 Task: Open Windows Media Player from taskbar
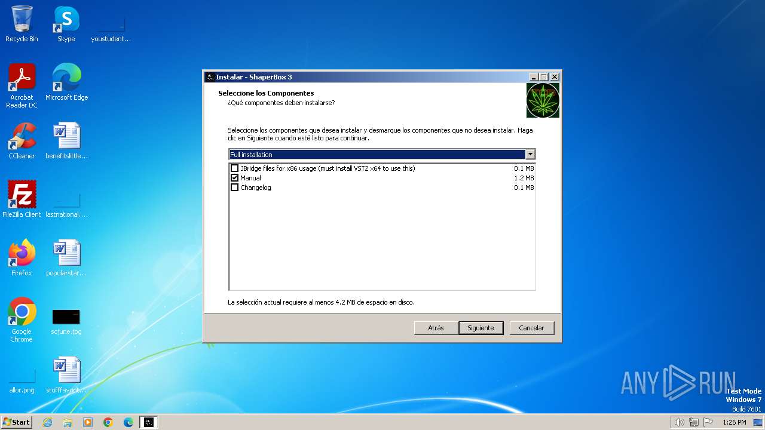[x=88, y=422]
